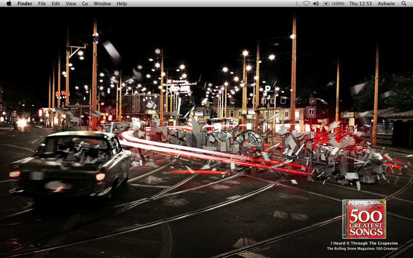
Task: Open the Ashwin user switching menu
Action: tap(386, 3)
